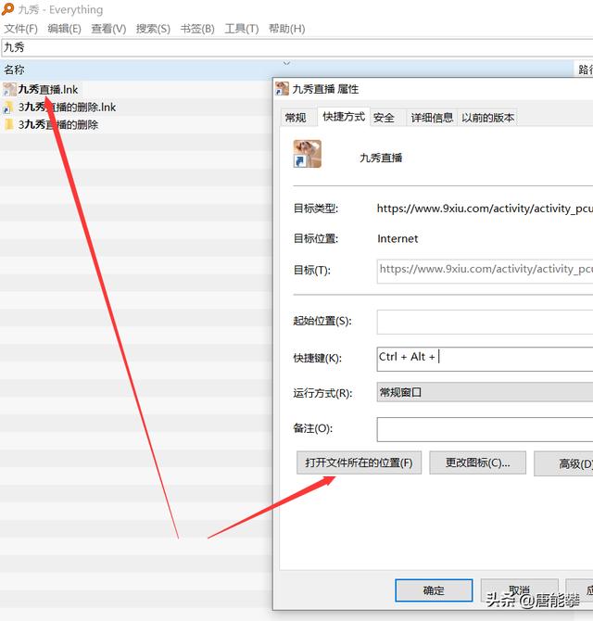Viewport: 593px width, 621px height.
Task: Switch to the 快捷方式 tab
Action: pyautogui.click(x=344, y=117)
